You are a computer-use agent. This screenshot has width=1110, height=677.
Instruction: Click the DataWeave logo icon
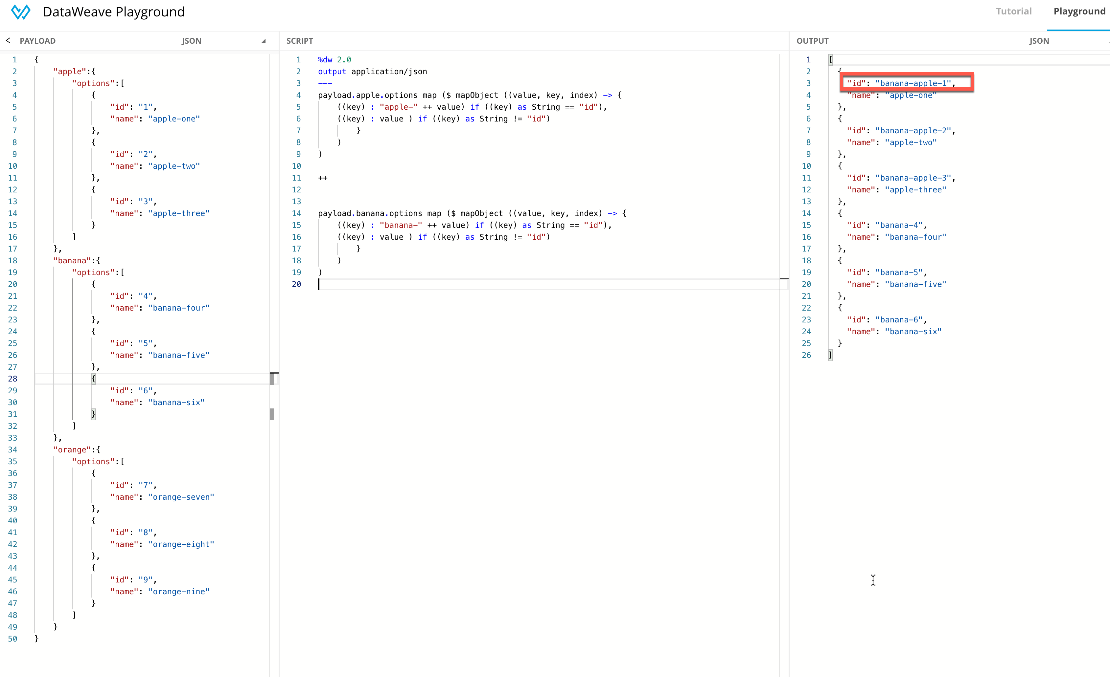20,12
